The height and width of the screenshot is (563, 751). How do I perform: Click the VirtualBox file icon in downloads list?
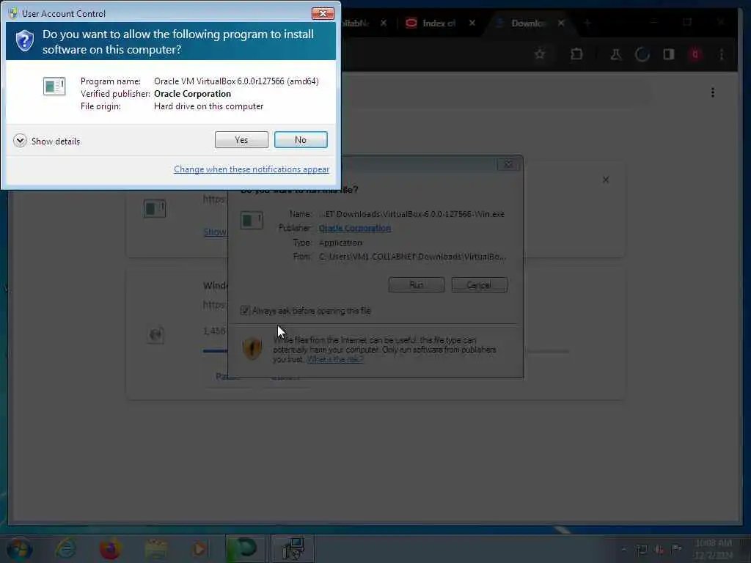coord(155,208)
